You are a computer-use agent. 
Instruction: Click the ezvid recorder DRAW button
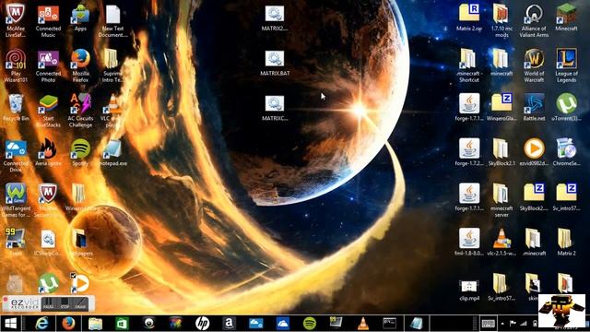coord(80,303)
